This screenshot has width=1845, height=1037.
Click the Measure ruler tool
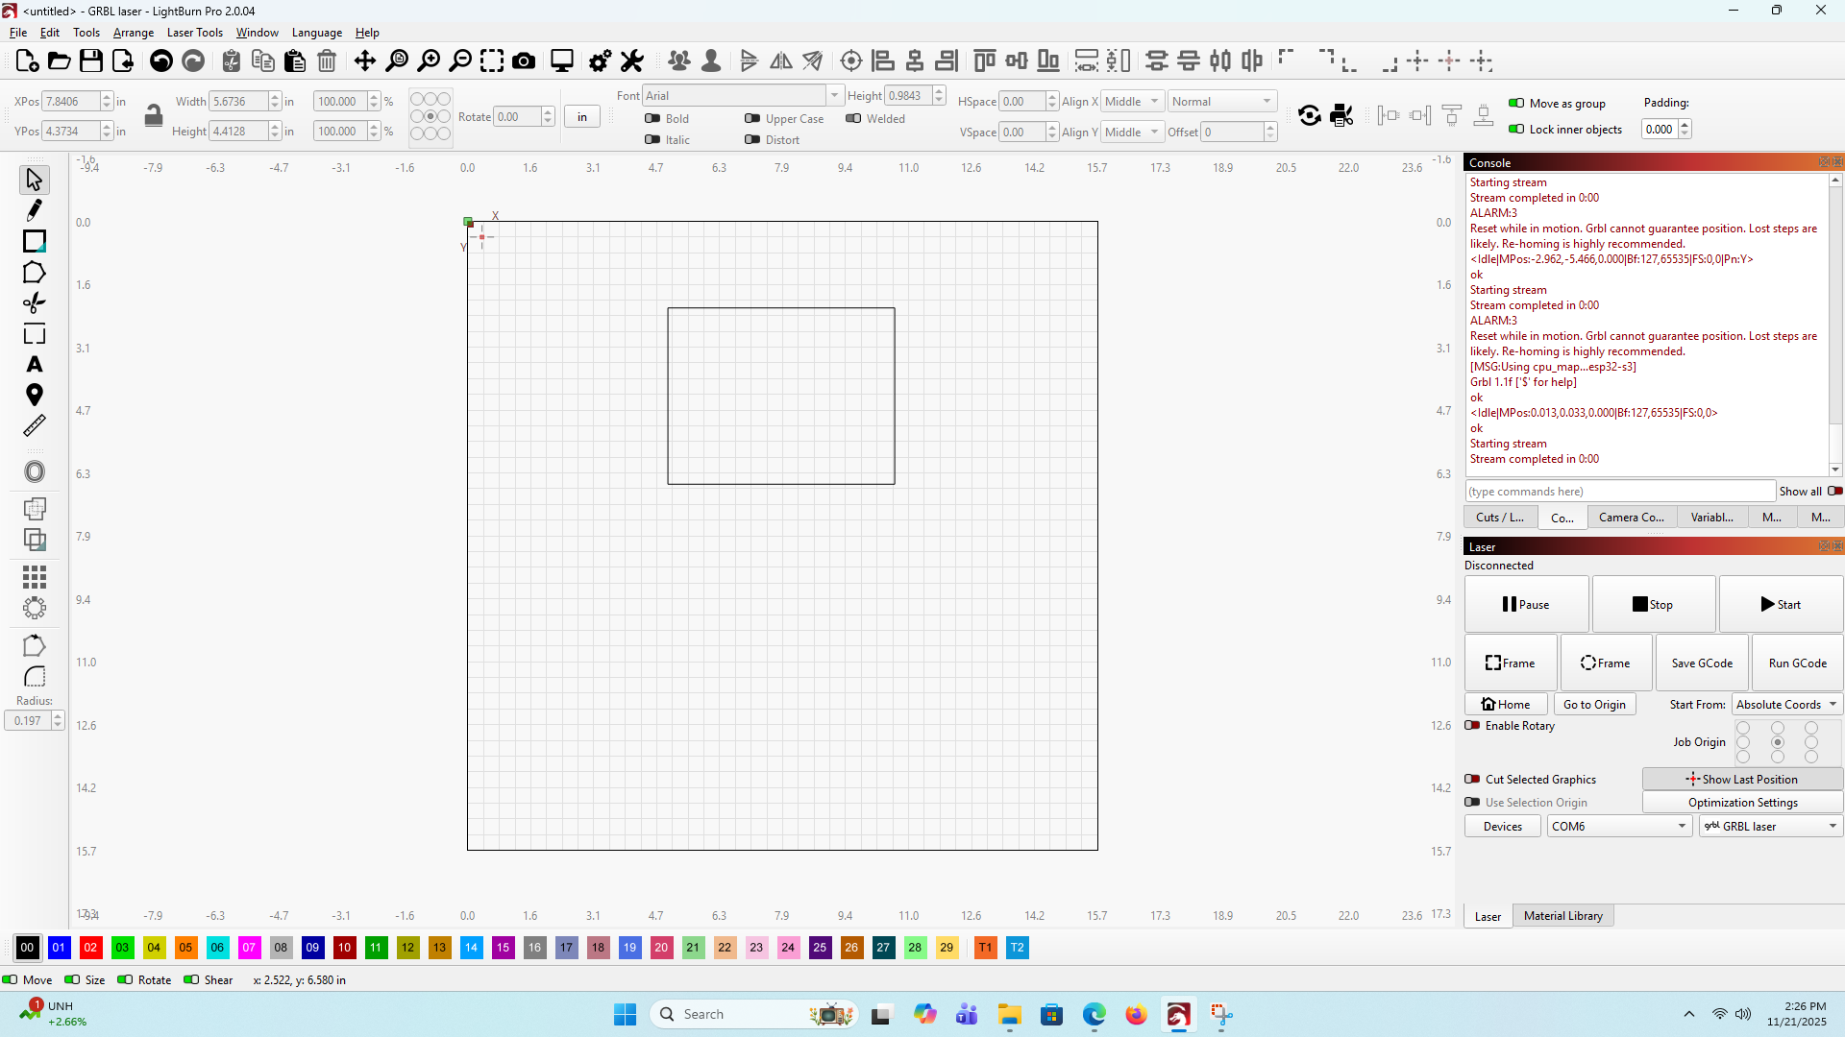coord(35,425)
